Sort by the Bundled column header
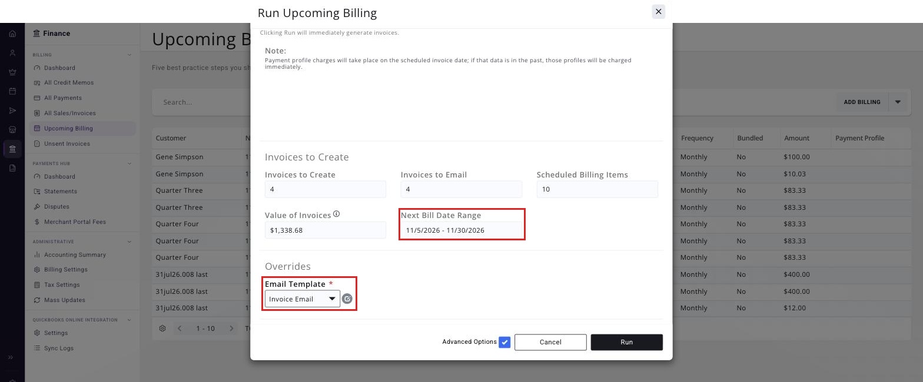923x382 pixels. tap(750, 138)
